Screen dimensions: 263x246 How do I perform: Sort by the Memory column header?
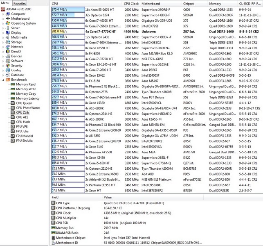coord(223,4)
